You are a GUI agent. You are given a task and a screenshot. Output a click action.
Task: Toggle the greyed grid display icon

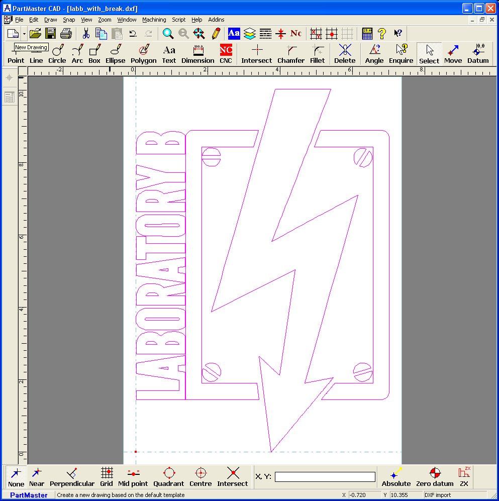[x=347, y=33]
